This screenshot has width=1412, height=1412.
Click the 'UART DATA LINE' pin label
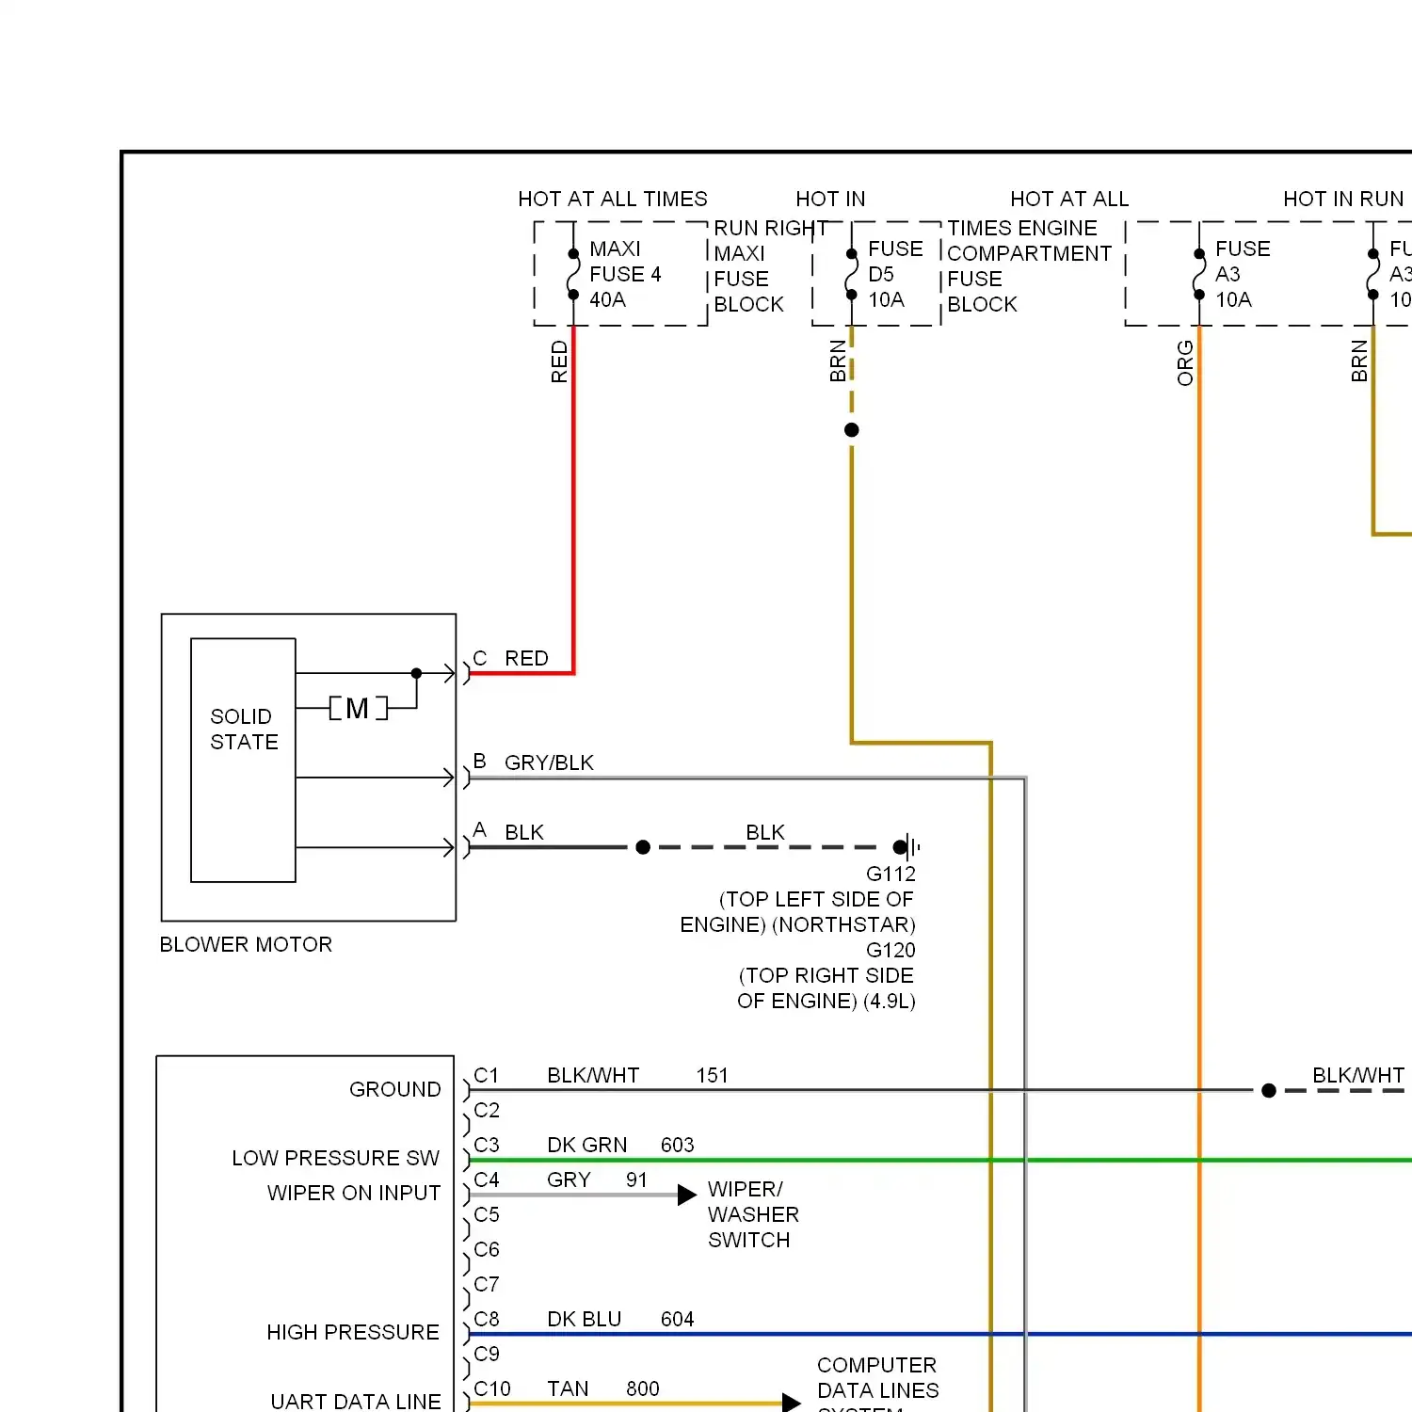pos(356,1401)
